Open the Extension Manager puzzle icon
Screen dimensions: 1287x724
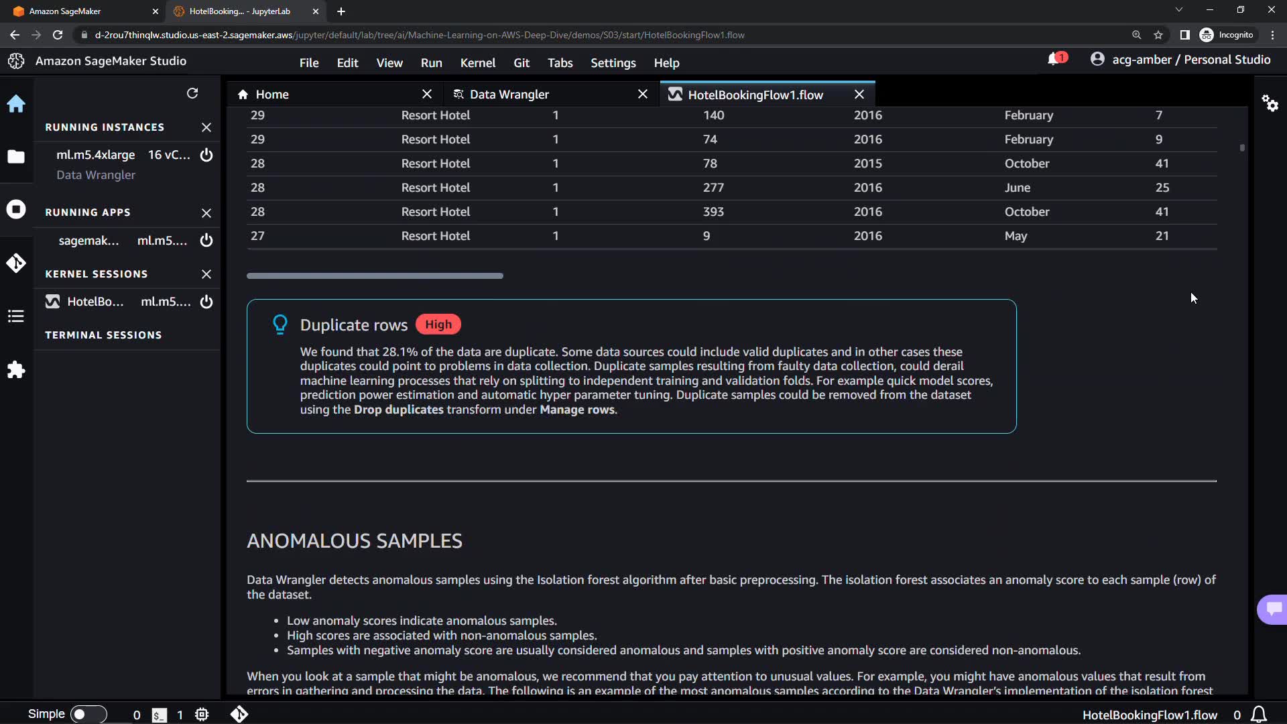pos(16,370)
